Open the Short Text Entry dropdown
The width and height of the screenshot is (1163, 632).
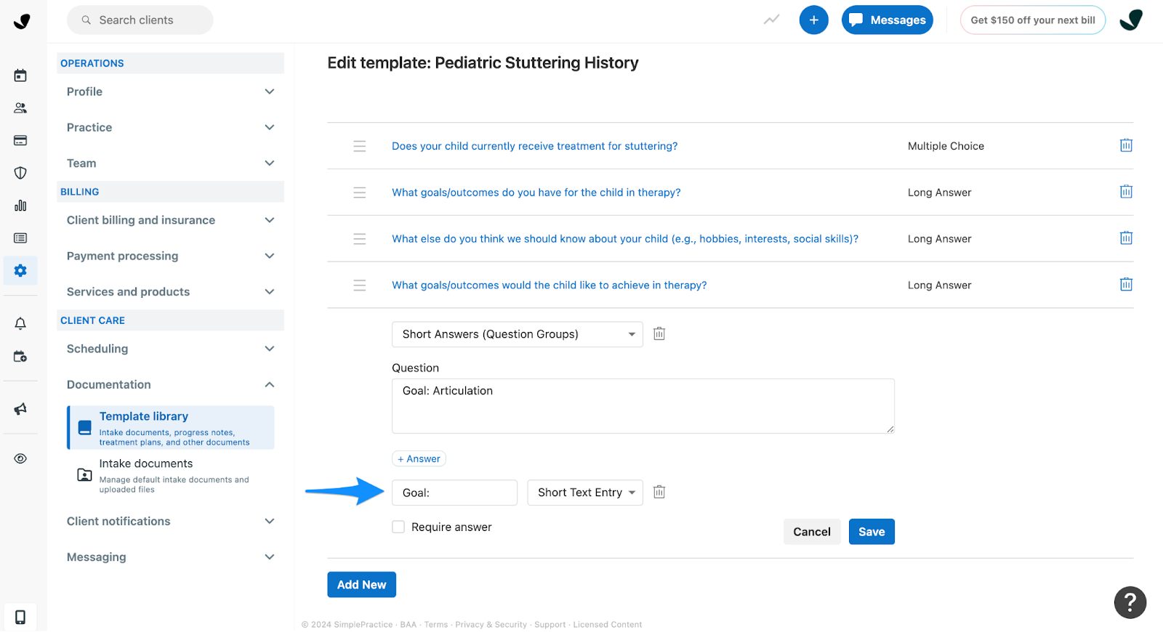[x=584, y=492]
